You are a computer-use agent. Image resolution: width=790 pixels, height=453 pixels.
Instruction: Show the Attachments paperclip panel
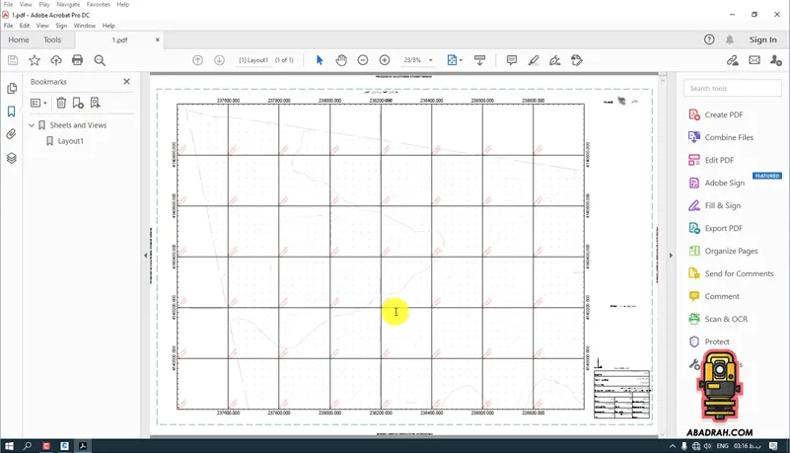pos(12,134)
